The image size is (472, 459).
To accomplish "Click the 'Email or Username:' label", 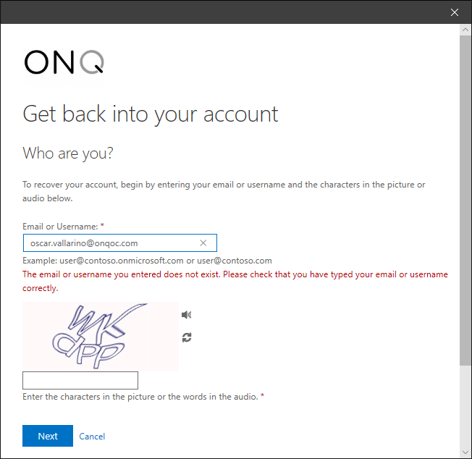I will [x=60, y=227].
